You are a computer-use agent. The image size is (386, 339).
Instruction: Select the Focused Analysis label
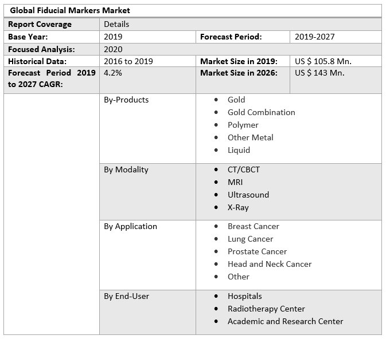coord(41,49)
